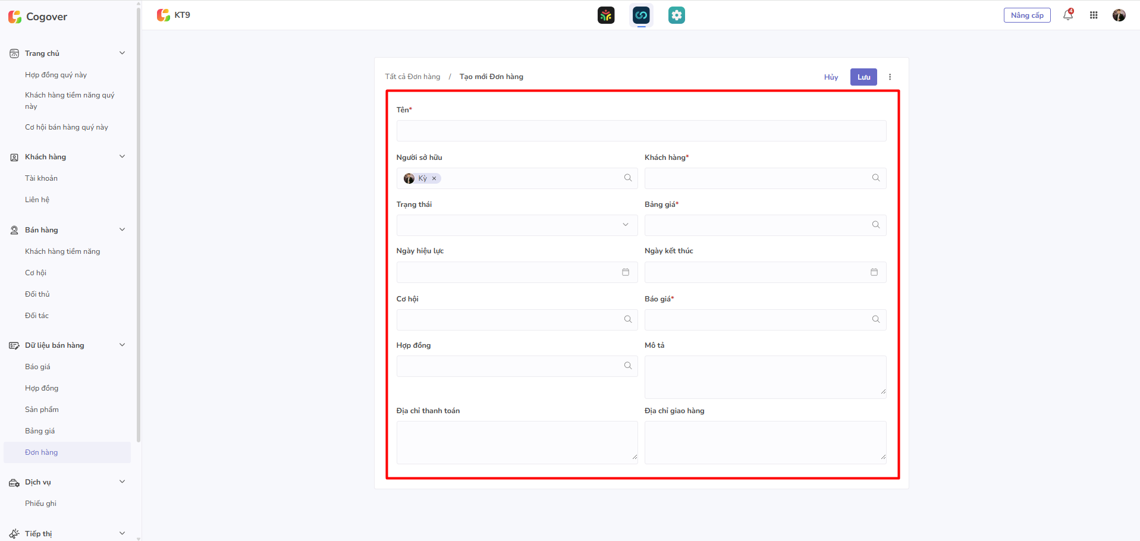Open the teal settings gear app

click(676, 15)
